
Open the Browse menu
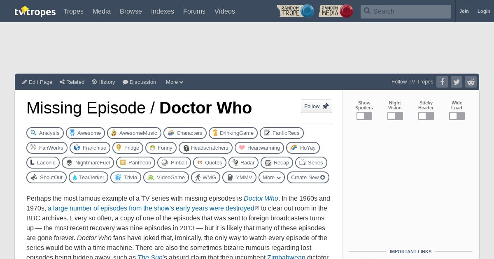click(131, 11)
